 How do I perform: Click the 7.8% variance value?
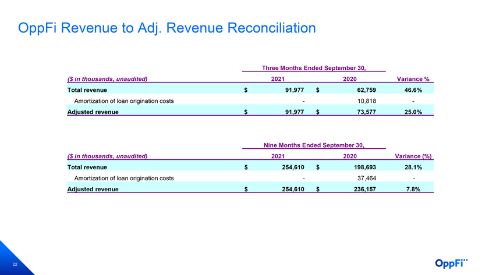413,190
